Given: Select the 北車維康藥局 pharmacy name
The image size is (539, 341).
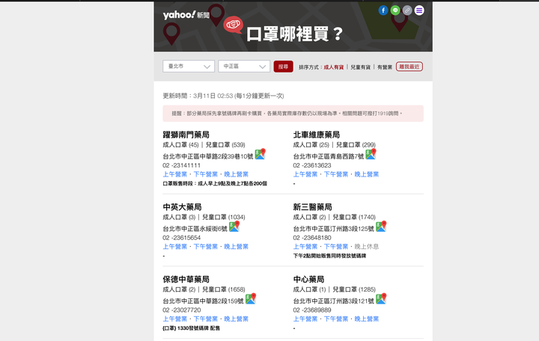Looking at the screenshot, I should click(x=317, y=135).
